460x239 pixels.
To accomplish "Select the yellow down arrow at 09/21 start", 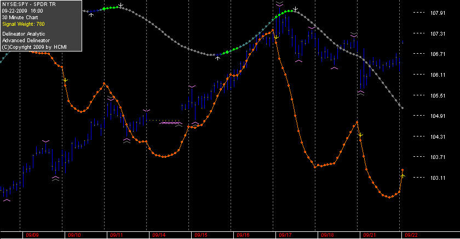I will click(x=361, y=135).
